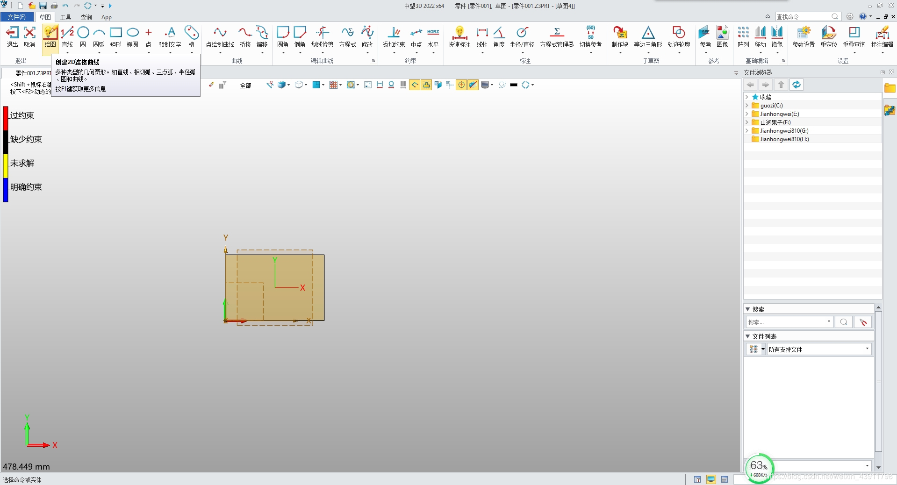Toggle the highlighted stamp icon in the view bar
This screenshot has height=485, width=897.
[426, 85]
